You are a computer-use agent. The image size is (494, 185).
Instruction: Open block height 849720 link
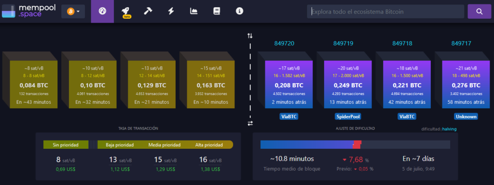click(x=284, y=43)
